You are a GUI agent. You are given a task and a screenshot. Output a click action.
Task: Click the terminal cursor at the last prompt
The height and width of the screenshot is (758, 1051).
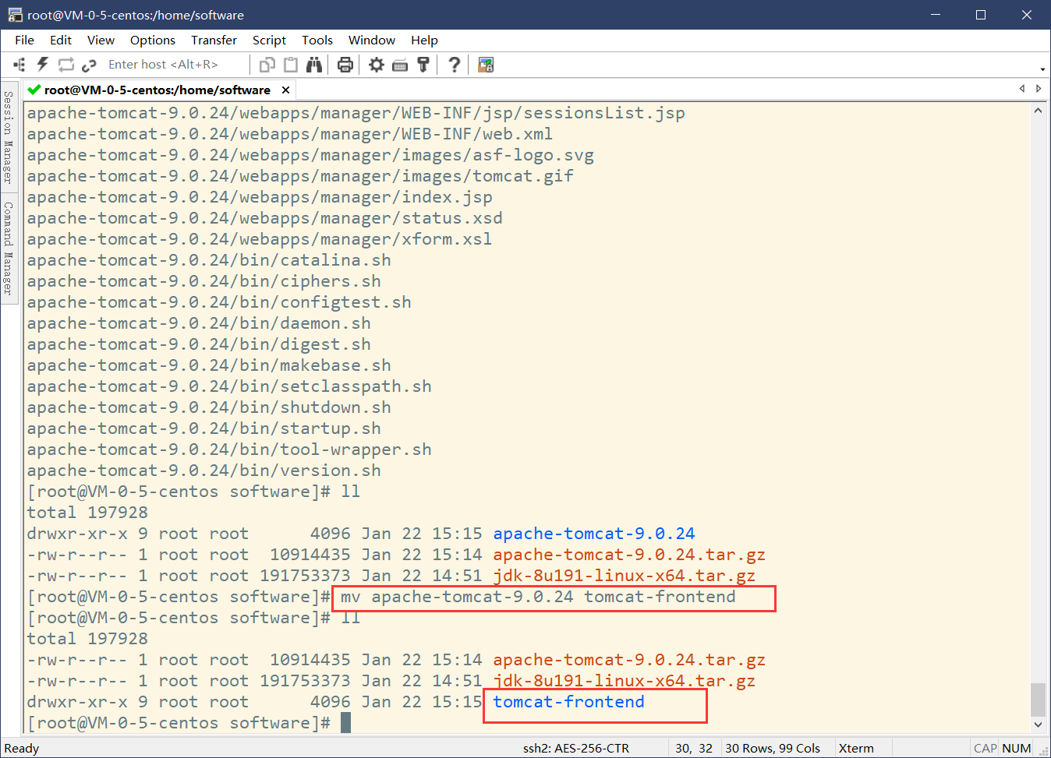[x=345, y=723]
